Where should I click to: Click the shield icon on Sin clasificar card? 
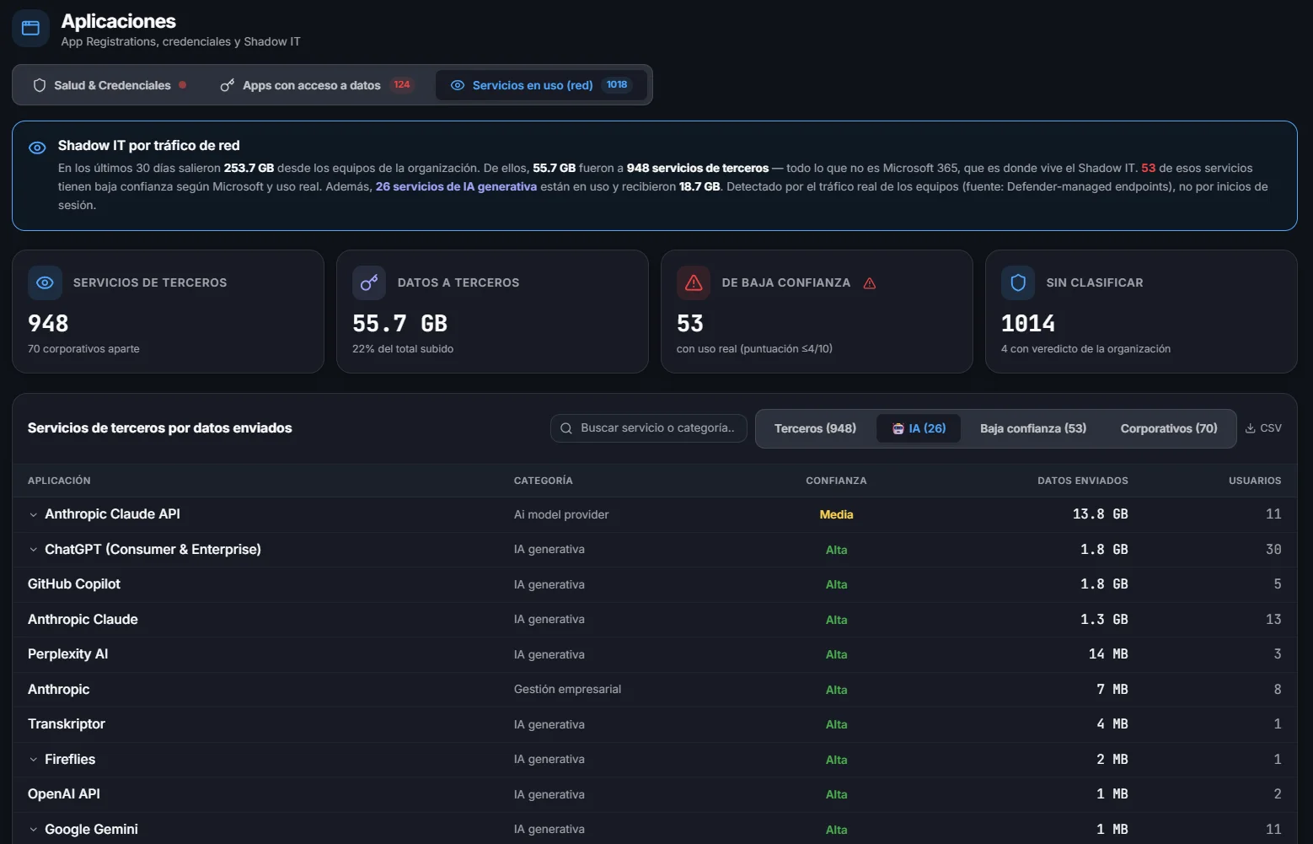(1018, 283)
